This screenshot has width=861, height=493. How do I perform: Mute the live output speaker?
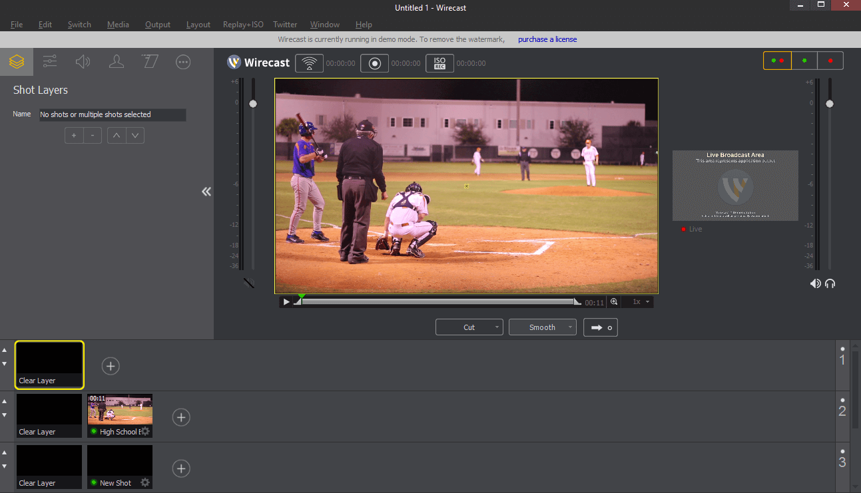click(815, 283)
